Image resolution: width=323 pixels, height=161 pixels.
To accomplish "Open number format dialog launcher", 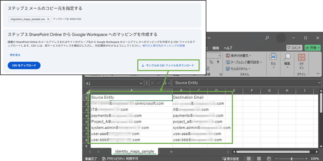I will (x=221, y=74).
